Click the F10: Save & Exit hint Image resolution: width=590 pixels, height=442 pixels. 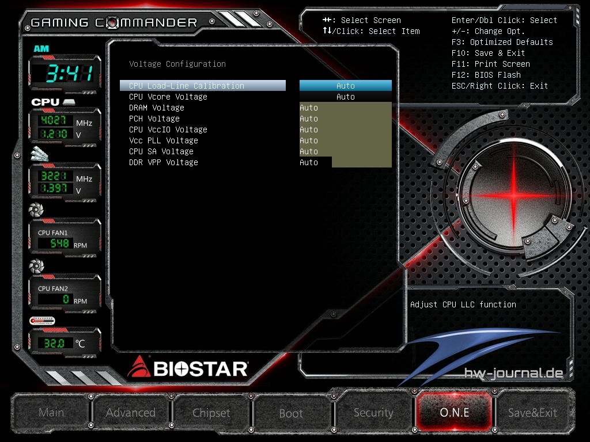[x=489, y=53]
